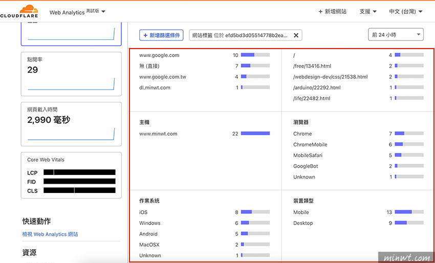
Task: Click the 瀏覽器 section heading
Action: 301,122
